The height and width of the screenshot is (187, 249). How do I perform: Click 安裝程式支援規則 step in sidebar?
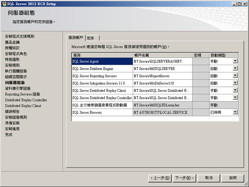pos(19,36)
